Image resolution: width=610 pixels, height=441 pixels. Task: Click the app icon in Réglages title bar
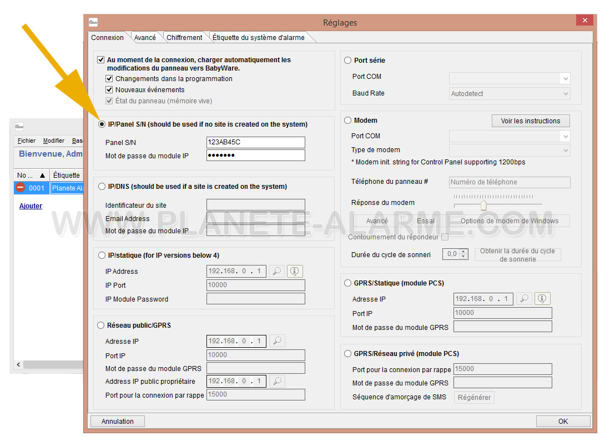point(93,22)
